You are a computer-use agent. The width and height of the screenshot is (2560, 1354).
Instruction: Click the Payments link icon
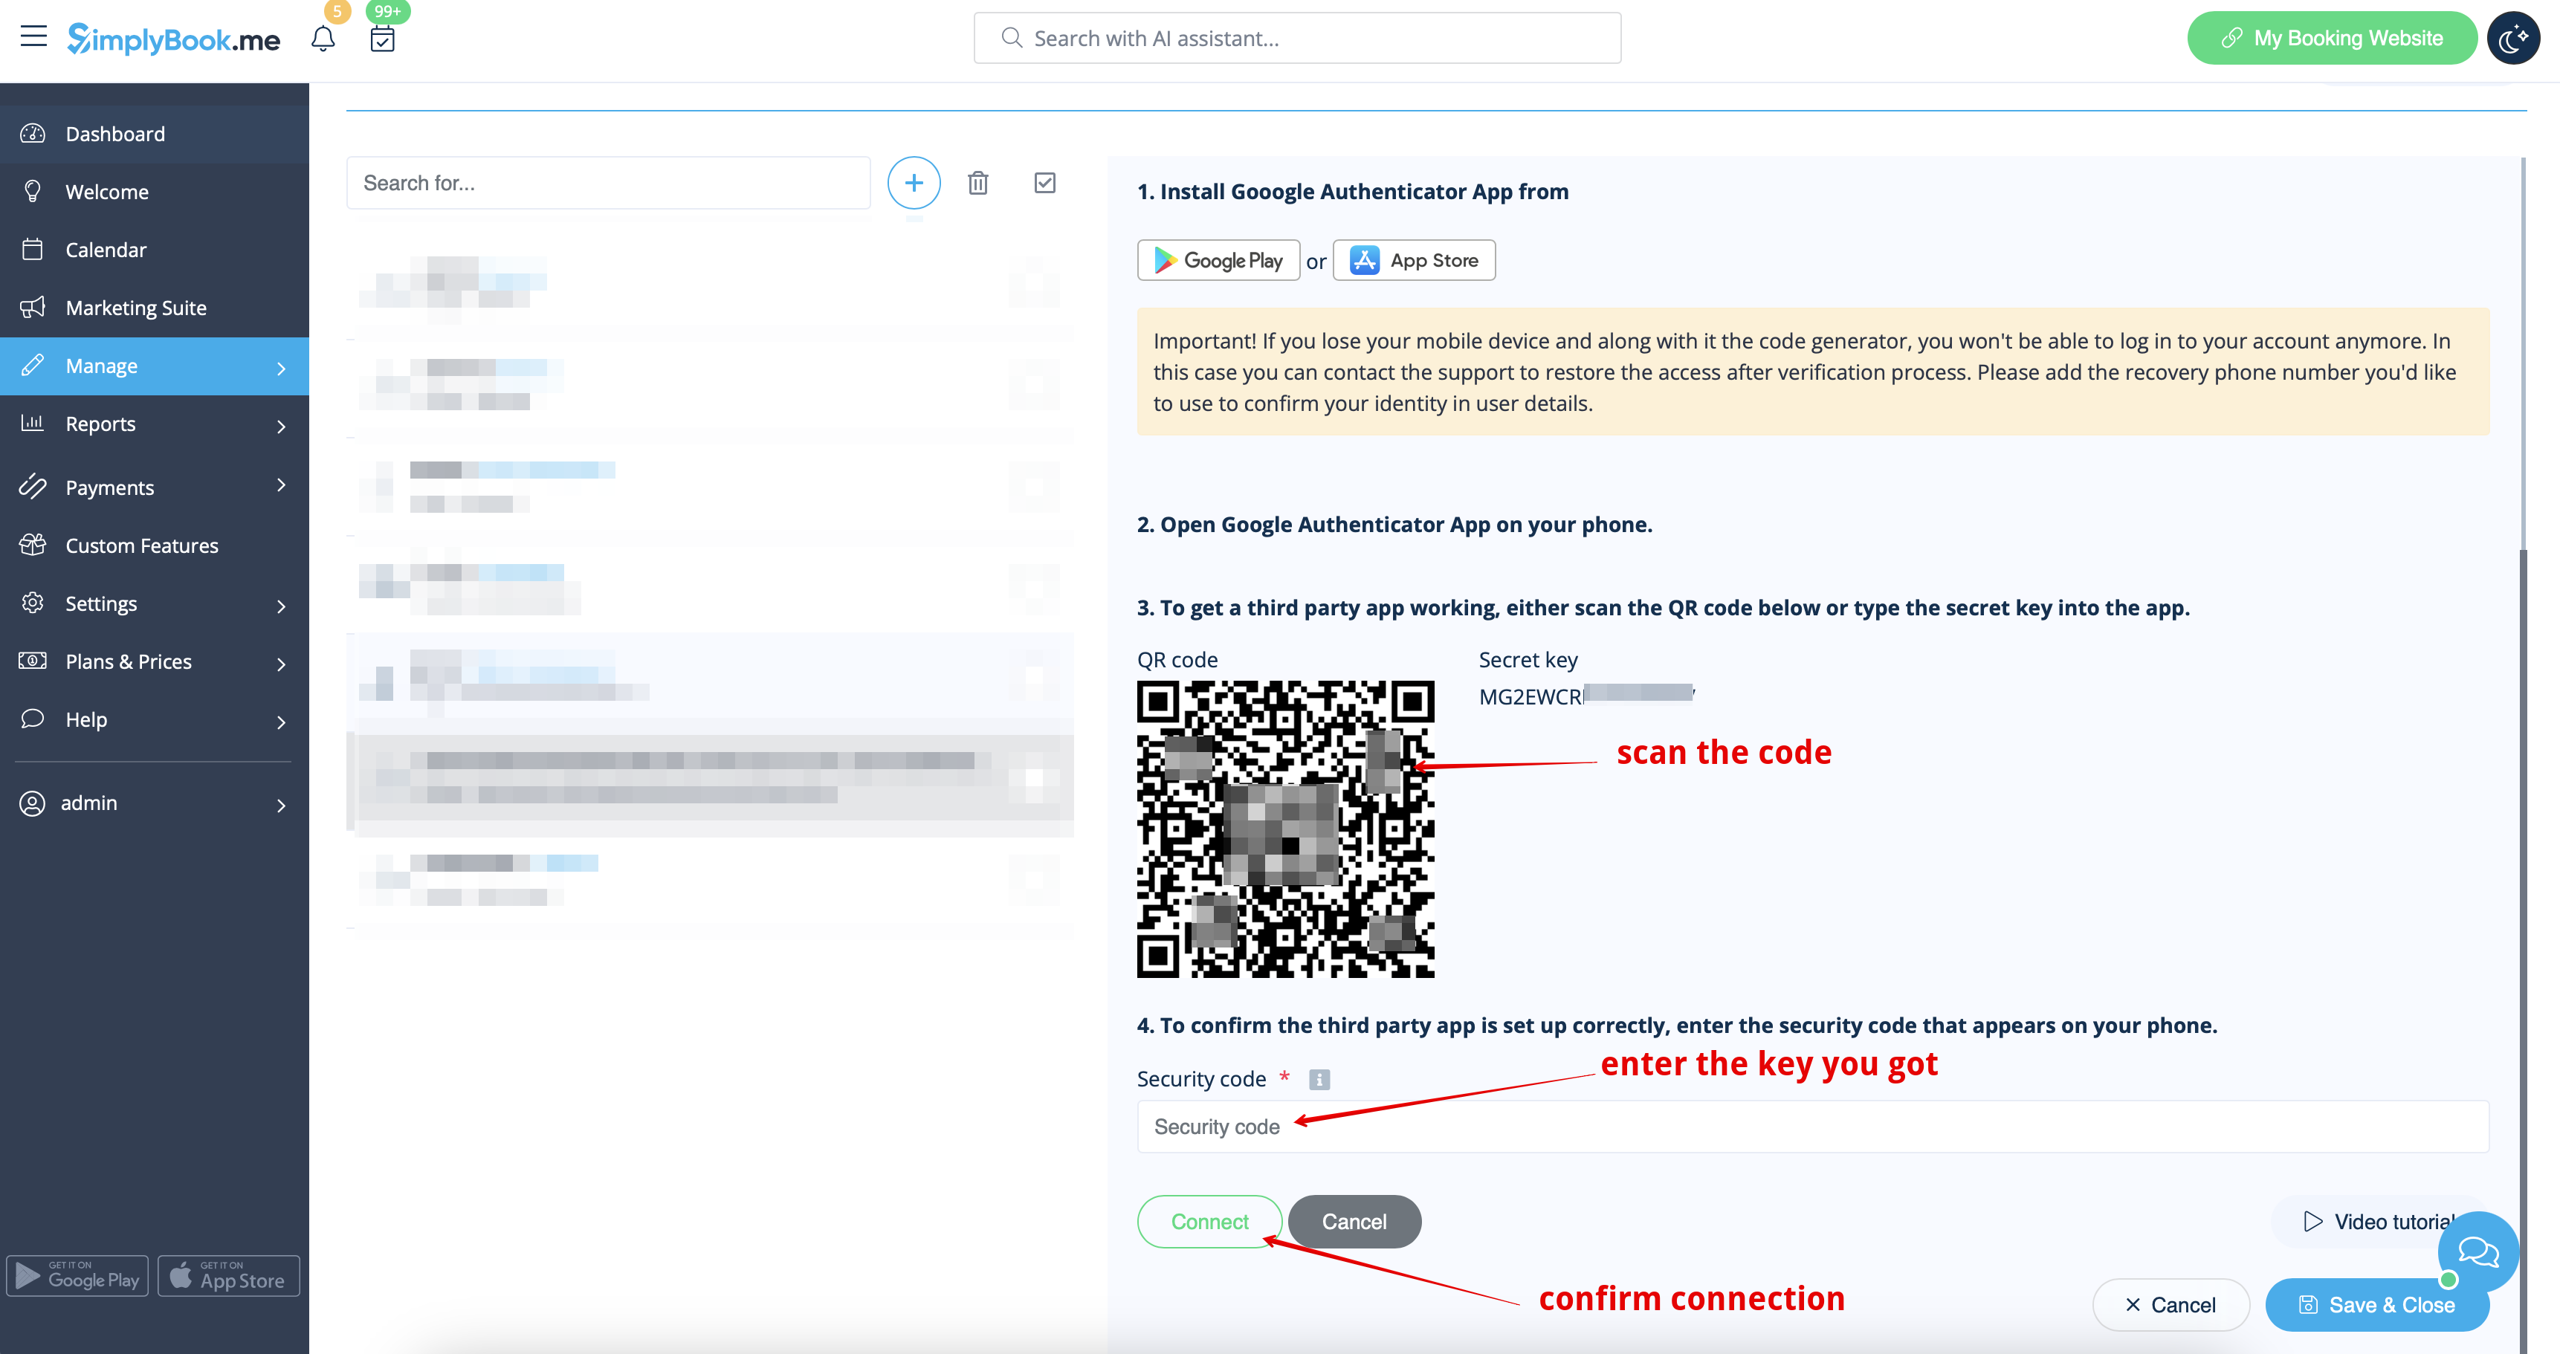click(x=33, y=486)
